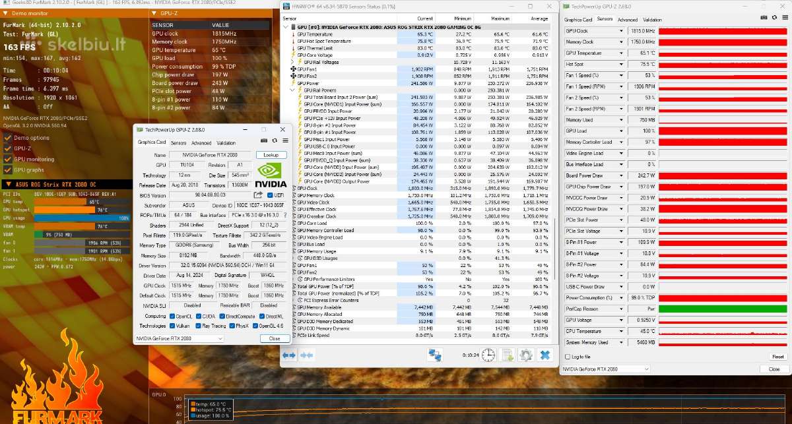The height and width of the screenshot is (424, 792).
Task: Click the BIOS share/export arrow icon
Action: [258, 195]
